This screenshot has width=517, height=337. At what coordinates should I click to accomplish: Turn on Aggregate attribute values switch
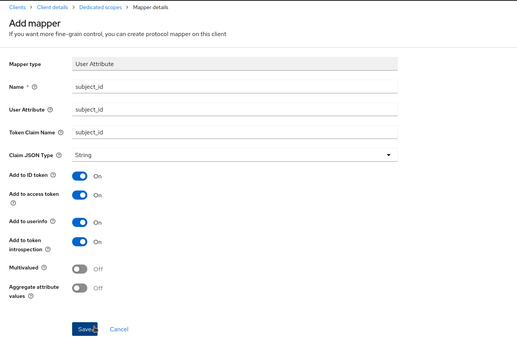coord(80,288)
